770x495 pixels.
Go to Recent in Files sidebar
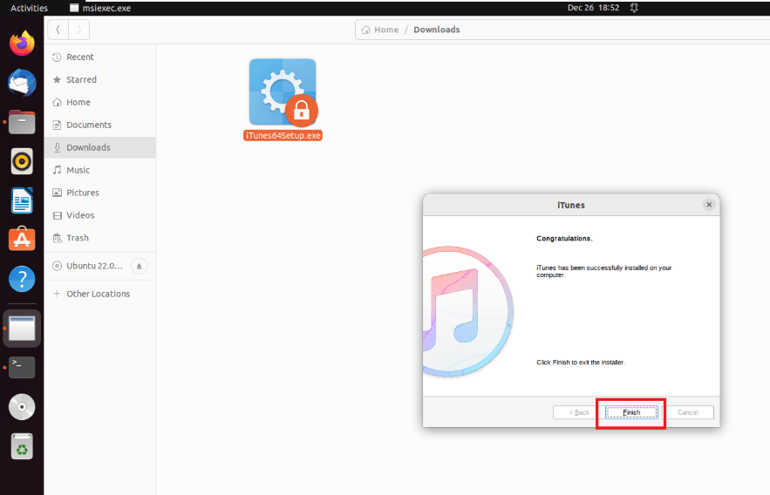100,57
